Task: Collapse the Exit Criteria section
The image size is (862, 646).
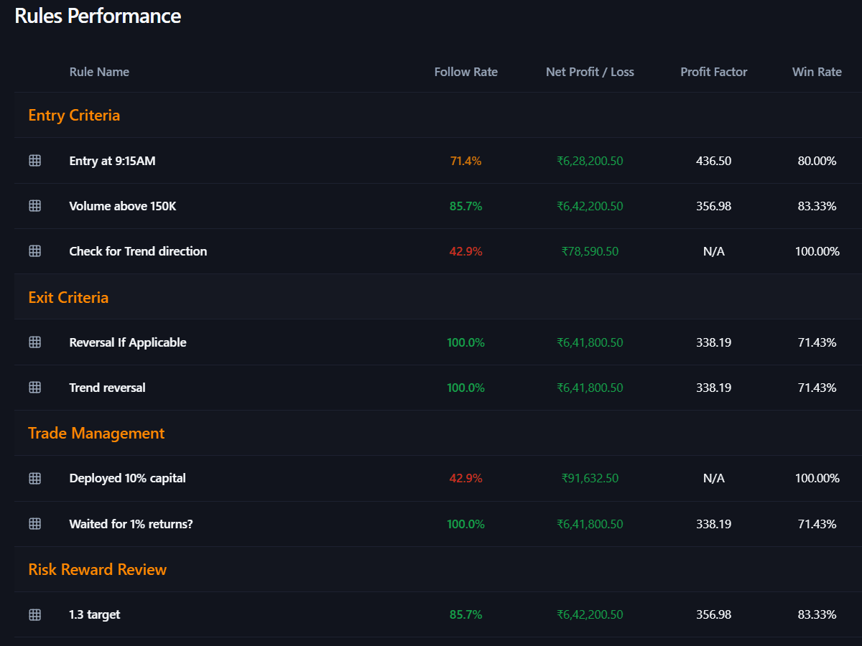Action: pyautogui.click(x=68, y=297)
